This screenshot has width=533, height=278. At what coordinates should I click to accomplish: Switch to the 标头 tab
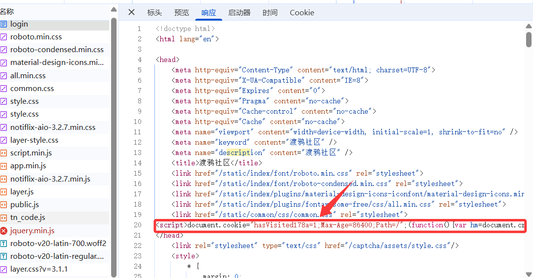pos(154,13)
